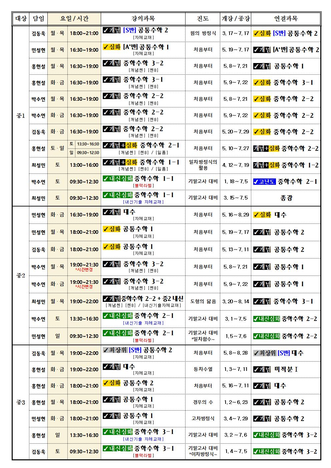Select the Saturday '13:30~16:30' sub-cell for 홍헌설

(88, 144)
